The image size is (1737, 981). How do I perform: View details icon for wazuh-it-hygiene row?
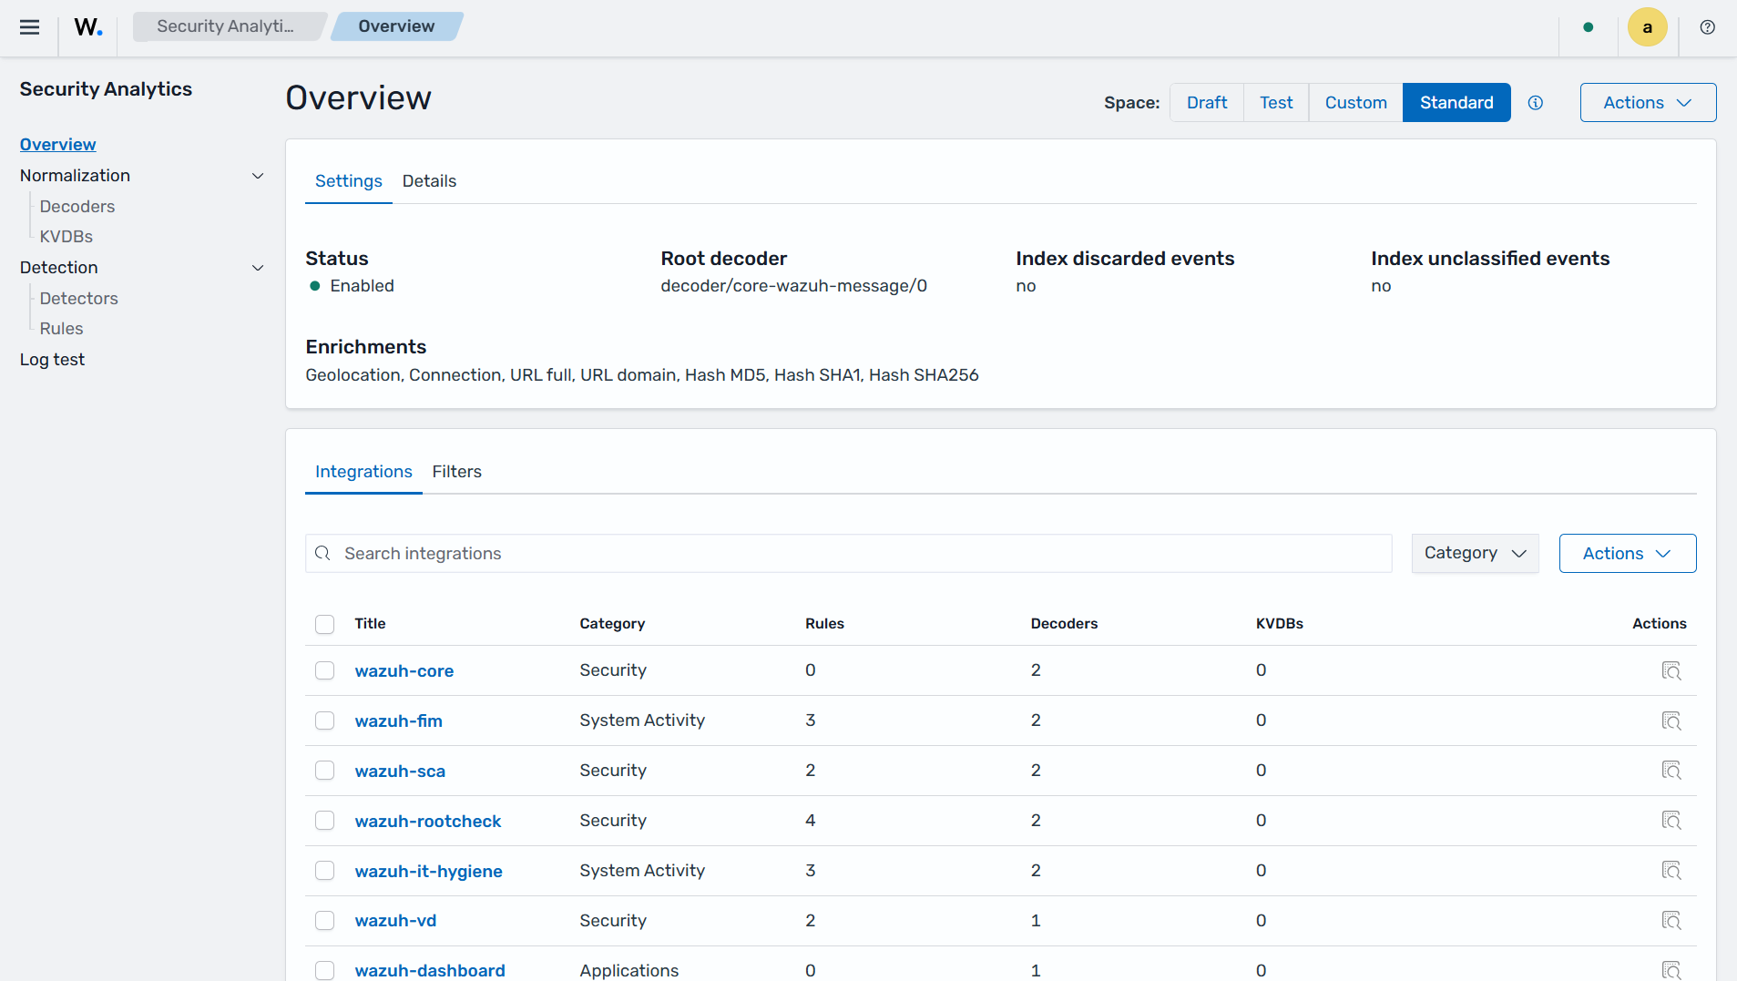click(x=1671, y=871)
